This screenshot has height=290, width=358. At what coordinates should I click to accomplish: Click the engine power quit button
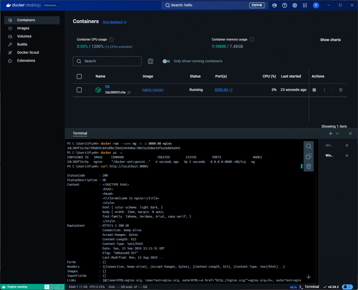tap(57, 287)
